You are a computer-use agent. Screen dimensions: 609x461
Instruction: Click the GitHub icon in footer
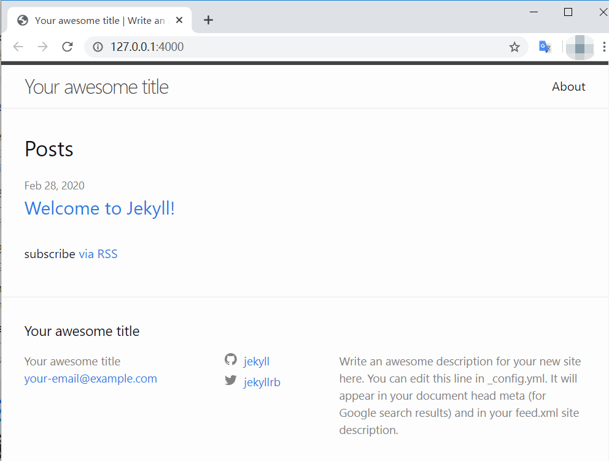231,360
